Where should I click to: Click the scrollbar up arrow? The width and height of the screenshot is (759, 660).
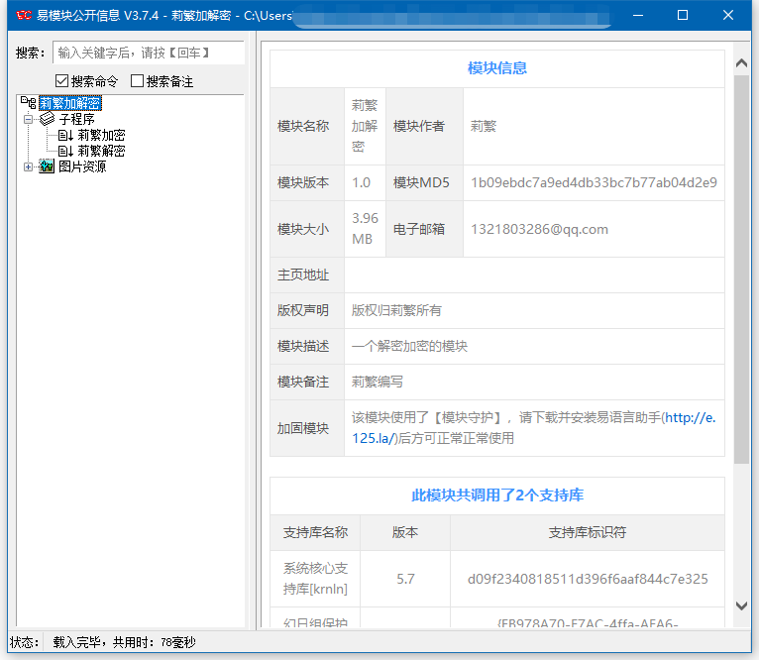[741, 63]
